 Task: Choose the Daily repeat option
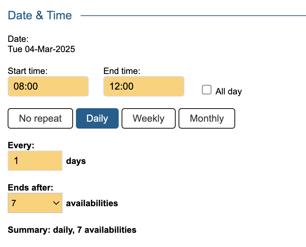click(97, 118)
